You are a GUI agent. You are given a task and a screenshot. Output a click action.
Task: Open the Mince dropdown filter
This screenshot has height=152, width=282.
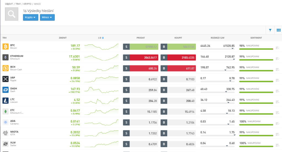click(x=47, y=17)
